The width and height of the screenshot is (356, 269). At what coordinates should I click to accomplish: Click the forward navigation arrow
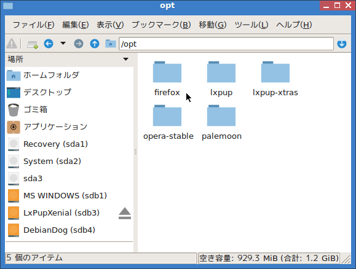point(79,44)
